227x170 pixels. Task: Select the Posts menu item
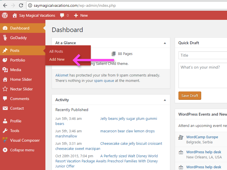click(23, 50)
